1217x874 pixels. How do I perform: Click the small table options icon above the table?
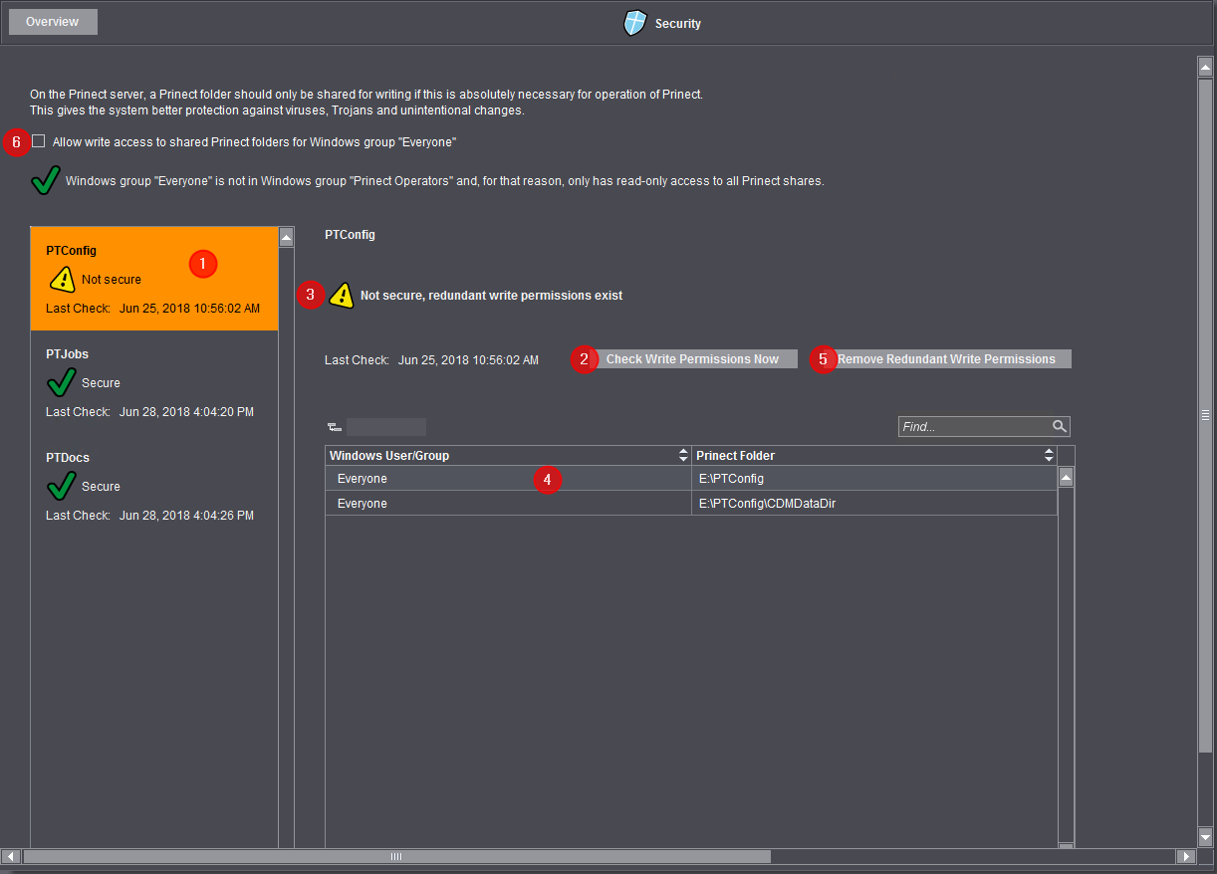(334, 428)
